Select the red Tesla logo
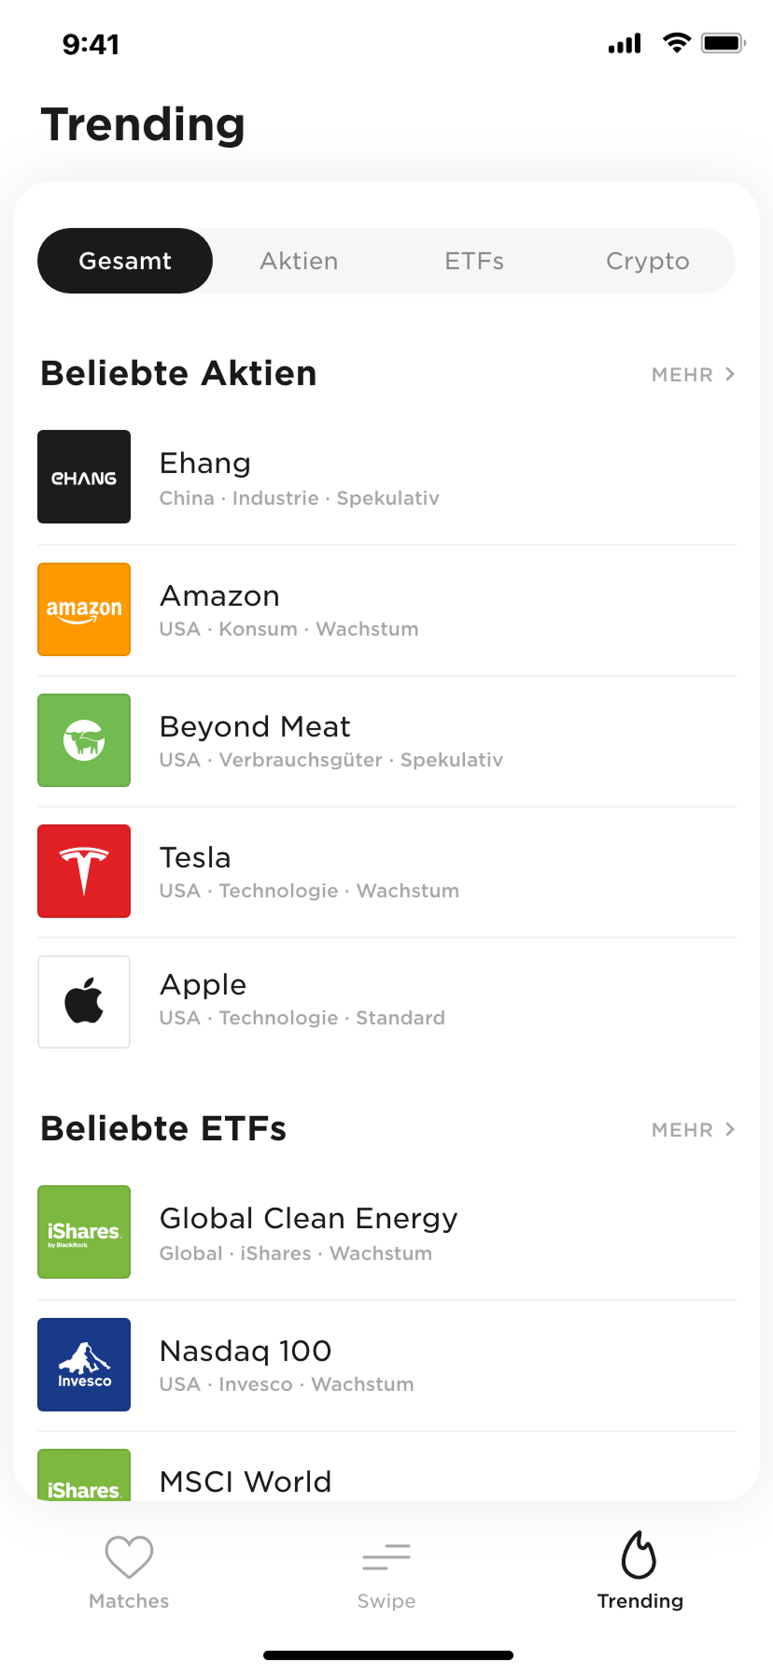This screenshot has width=773, height=1675. (x=84, y=871)
